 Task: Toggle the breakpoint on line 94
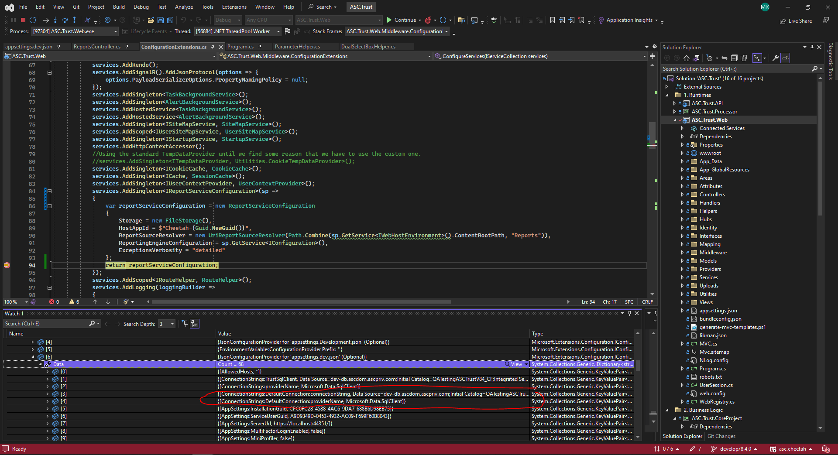[7, 265]
